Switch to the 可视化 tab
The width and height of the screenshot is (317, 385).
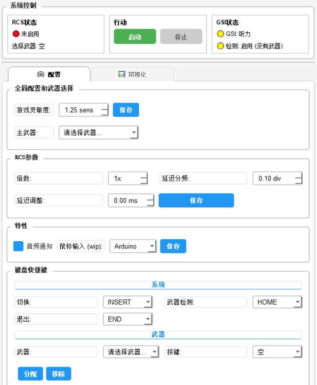(132, 73)
